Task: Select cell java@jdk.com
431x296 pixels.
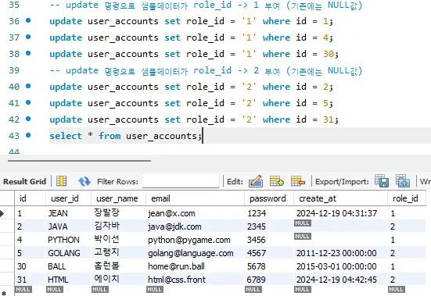Action: click(x=195, y=226)
